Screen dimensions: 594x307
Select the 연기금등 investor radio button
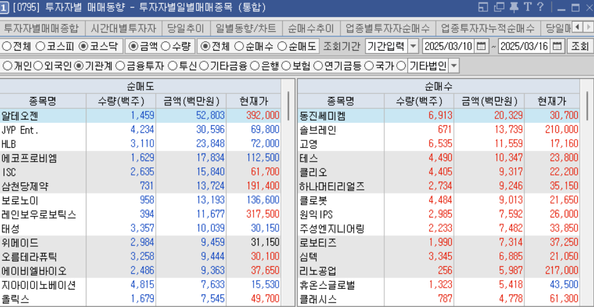(318, 66)
